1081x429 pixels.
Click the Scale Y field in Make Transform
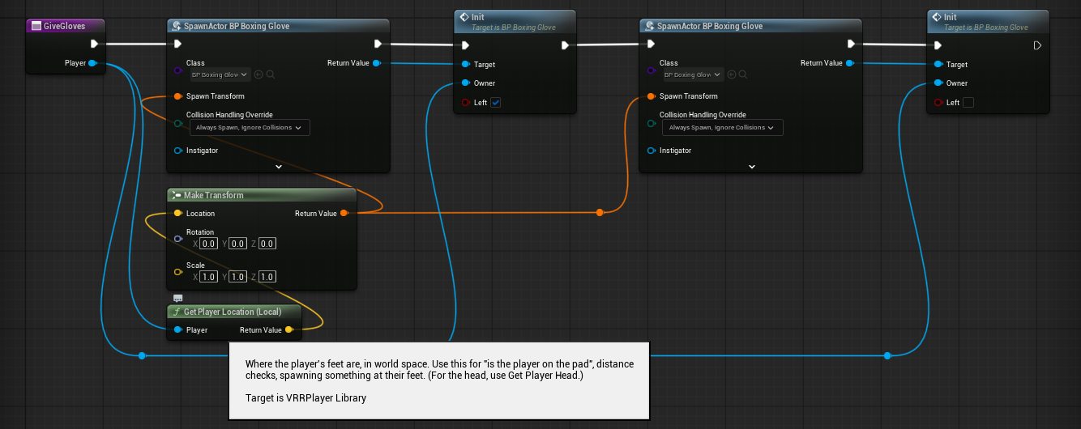click(x=237, y=277)
